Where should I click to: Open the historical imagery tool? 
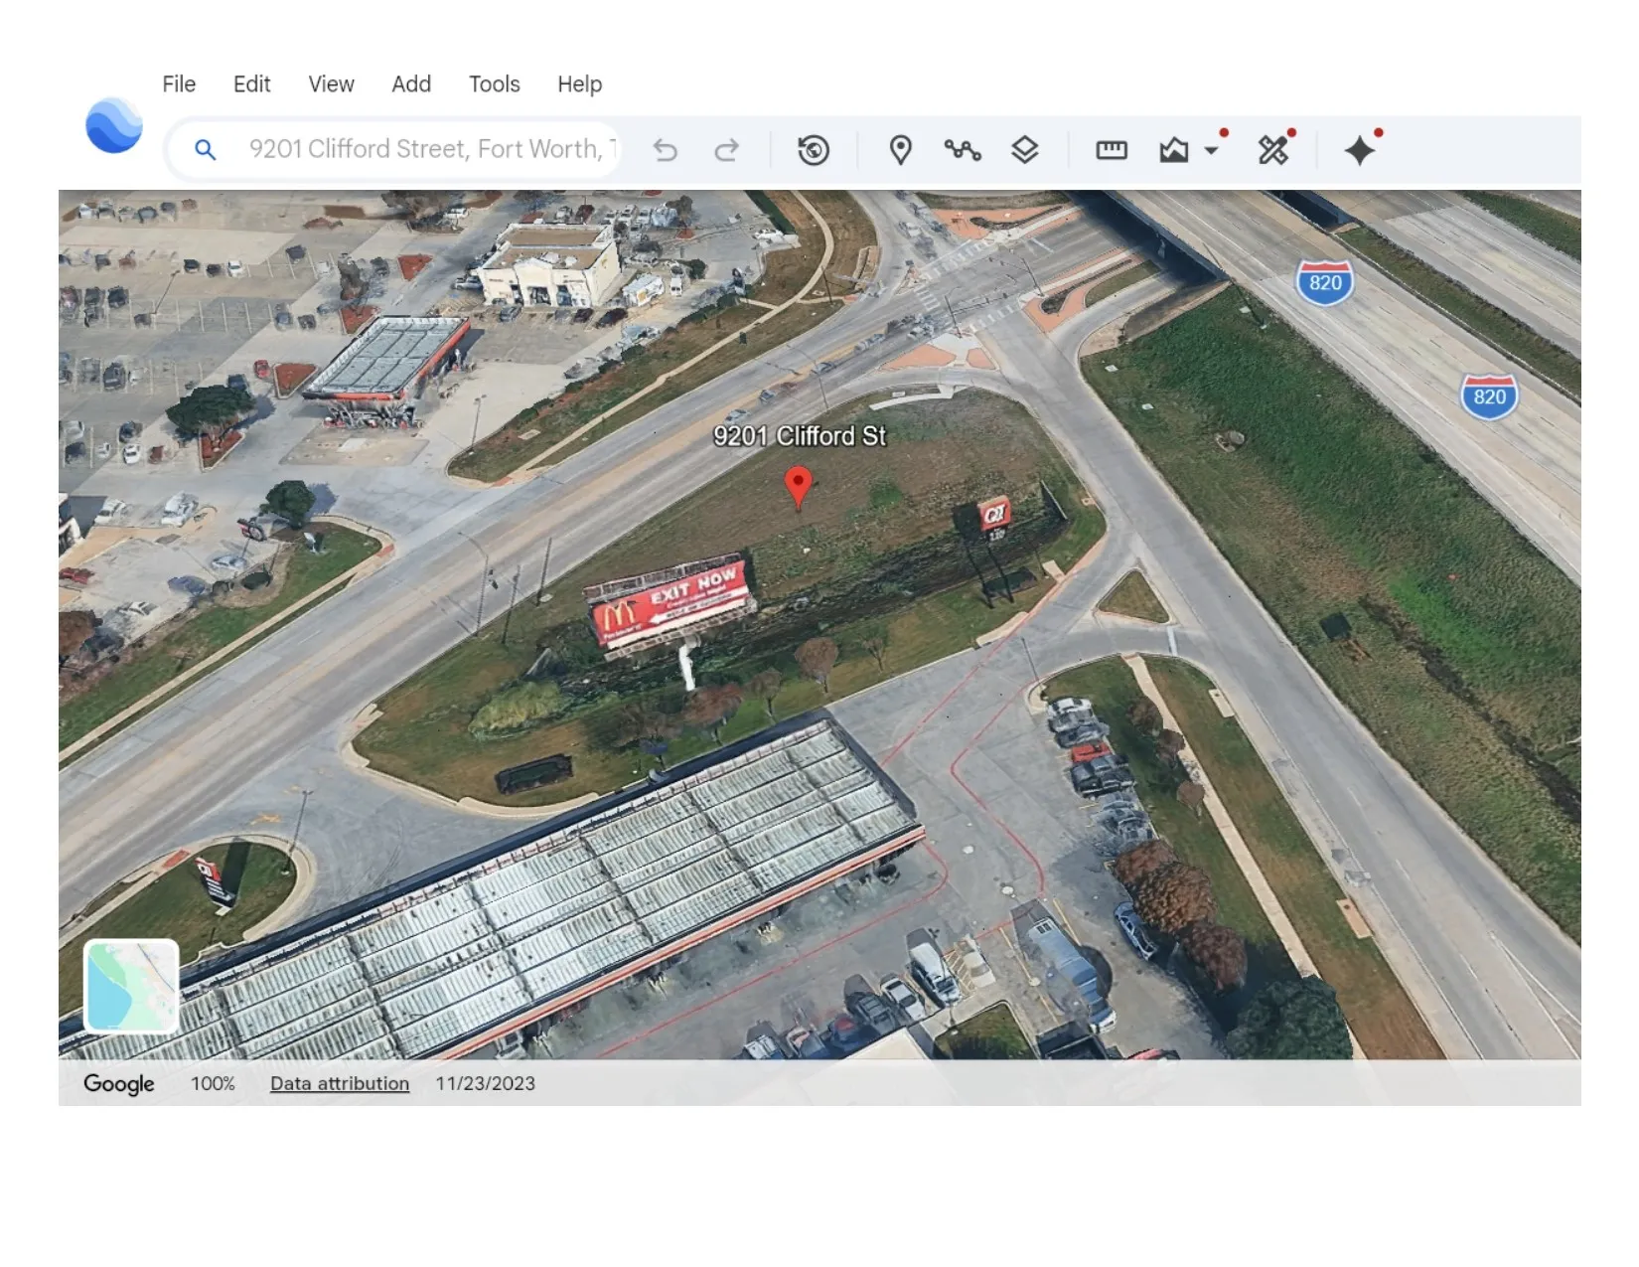pos(814,150)
